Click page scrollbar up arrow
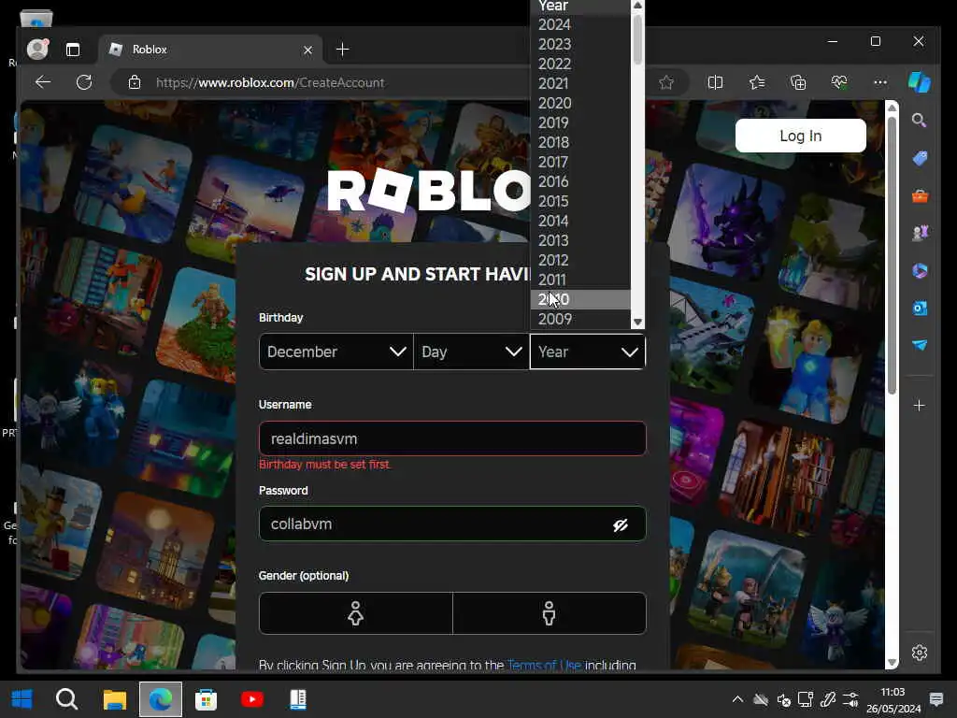 point(892,108)
